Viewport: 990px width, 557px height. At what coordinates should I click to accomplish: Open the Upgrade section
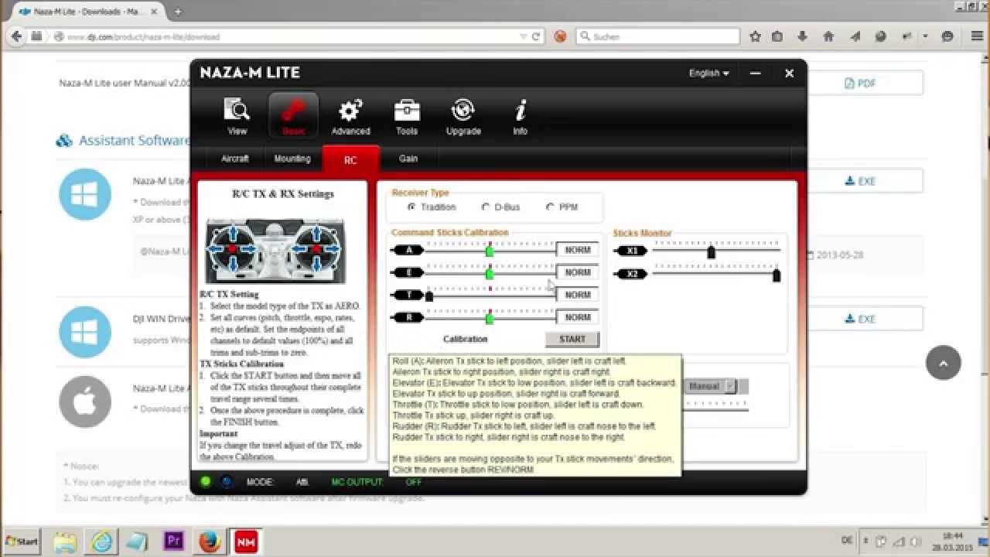(463, 117)
